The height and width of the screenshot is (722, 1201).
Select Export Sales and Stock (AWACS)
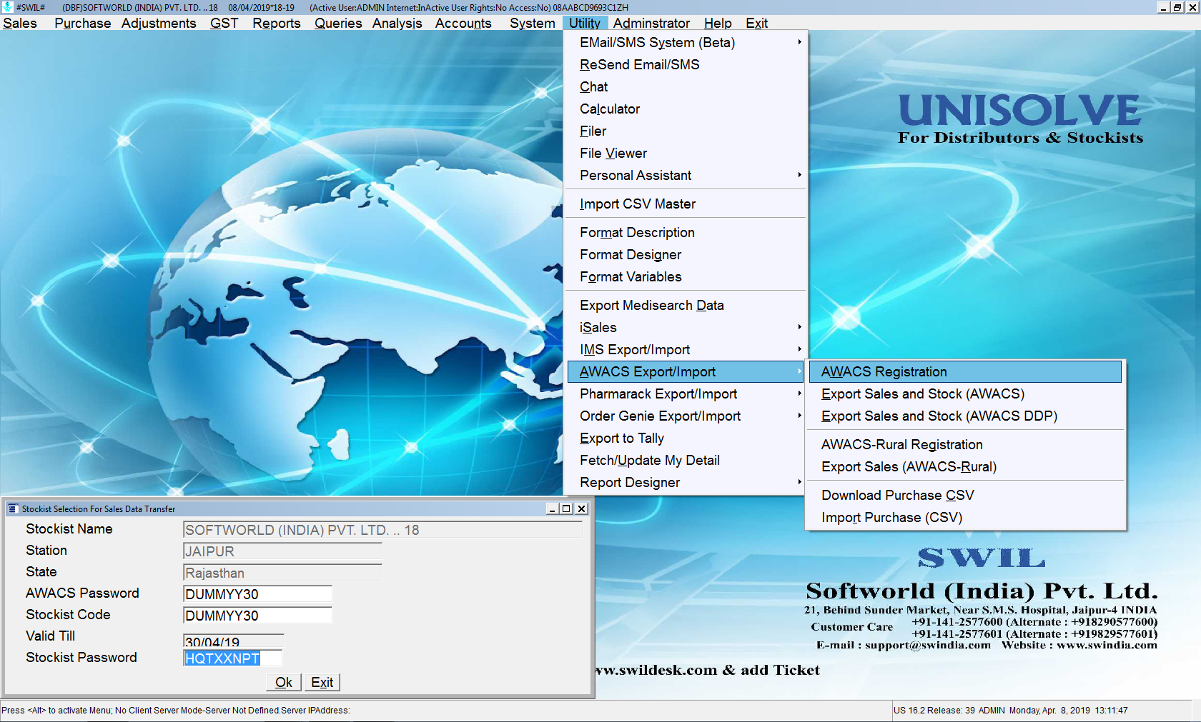coord(965,393)
